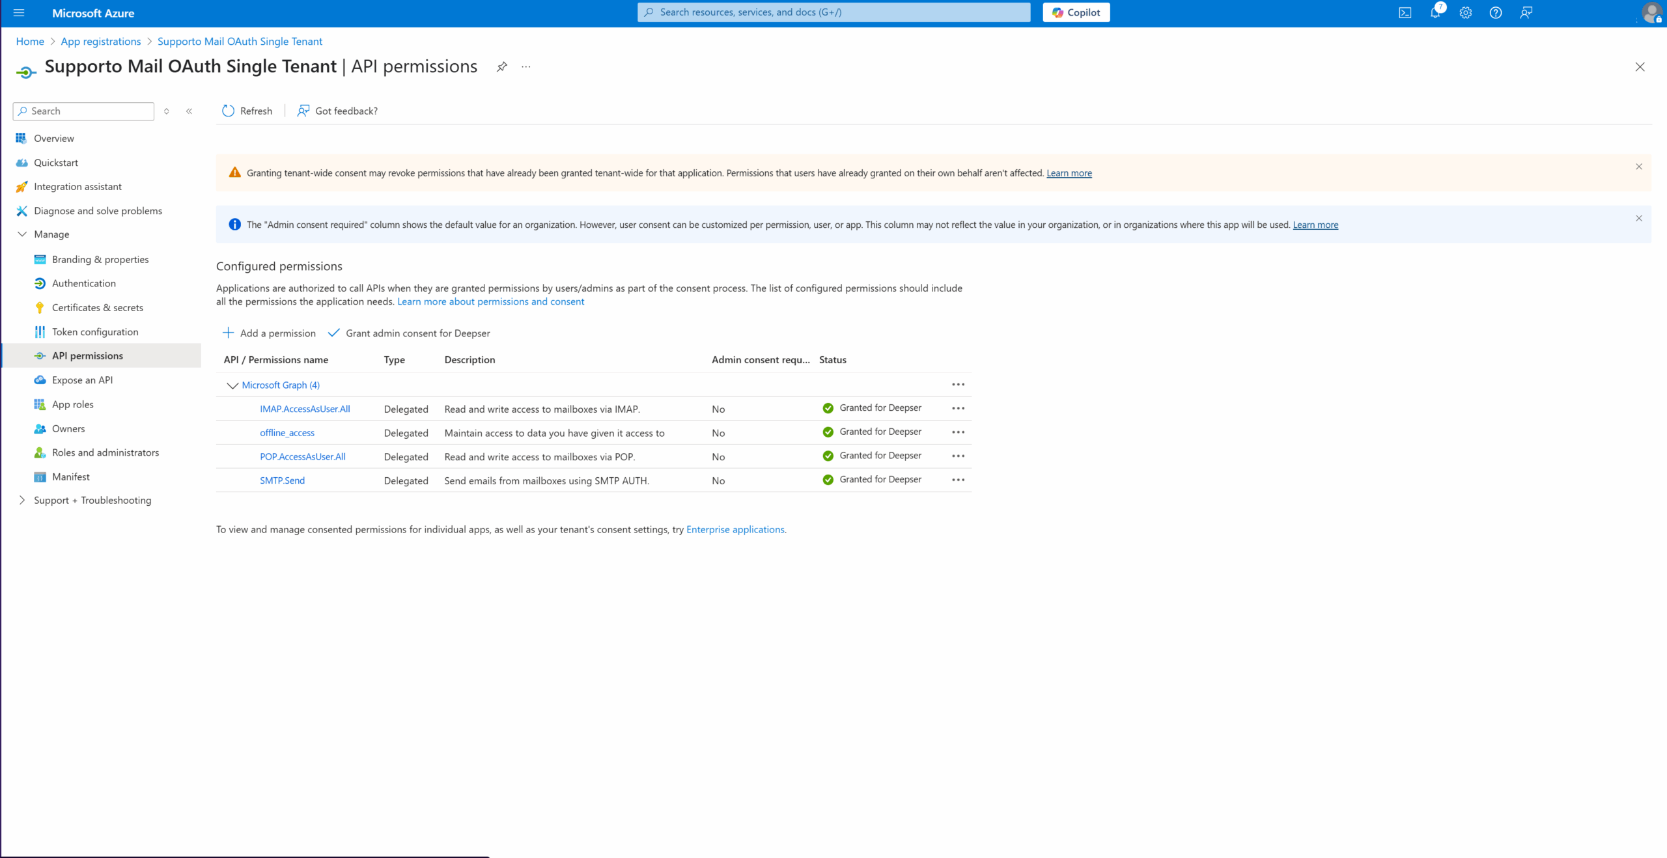Viewport: 1667px width, 858px height.
Task: Open the account profile avatar
Action: point(1651,12)
